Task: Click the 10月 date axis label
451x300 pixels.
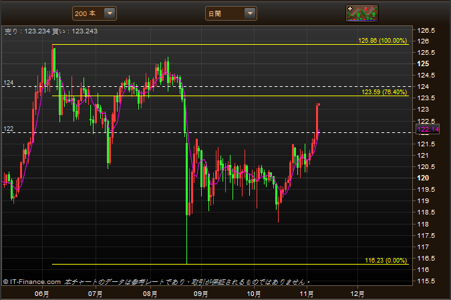Action: (x=254, y=294)
